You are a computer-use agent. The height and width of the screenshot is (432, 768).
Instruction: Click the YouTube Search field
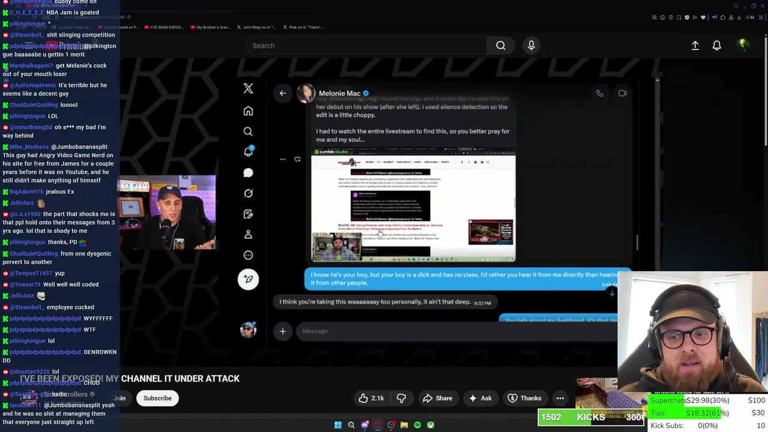(366, 46)
